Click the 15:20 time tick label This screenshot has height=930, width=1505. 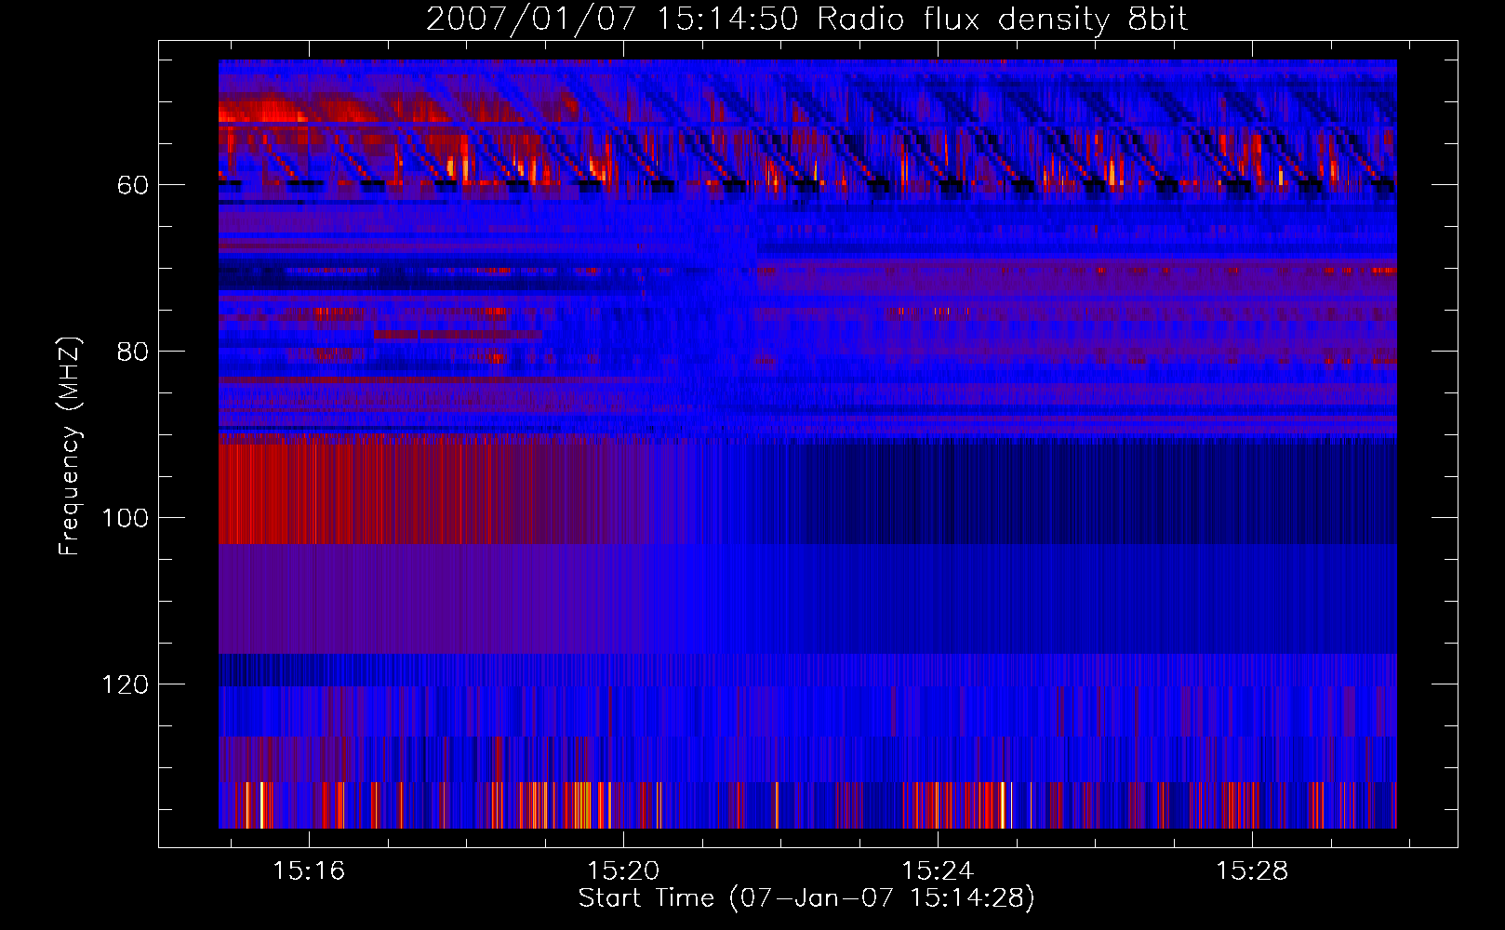pos(623,870)
